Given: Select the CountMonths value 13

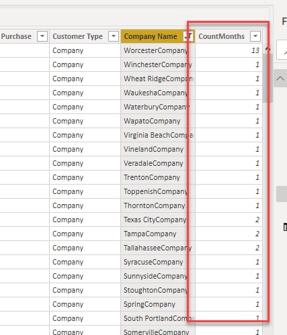Looking at the screenshot, I should click(229, 50).
